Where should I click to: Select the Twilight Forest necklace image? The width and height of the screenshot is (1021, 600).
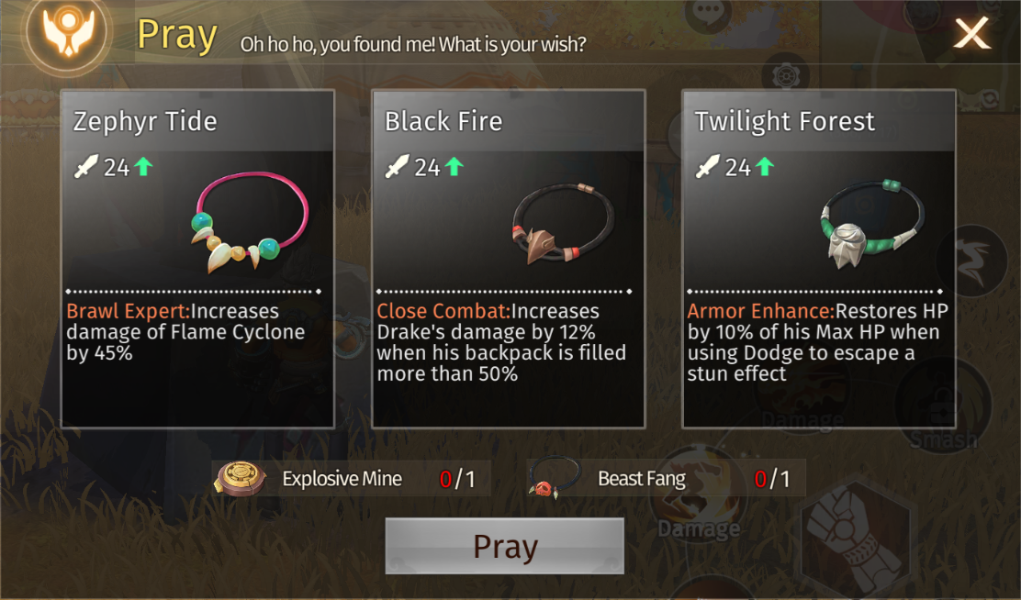click(872, 223)
